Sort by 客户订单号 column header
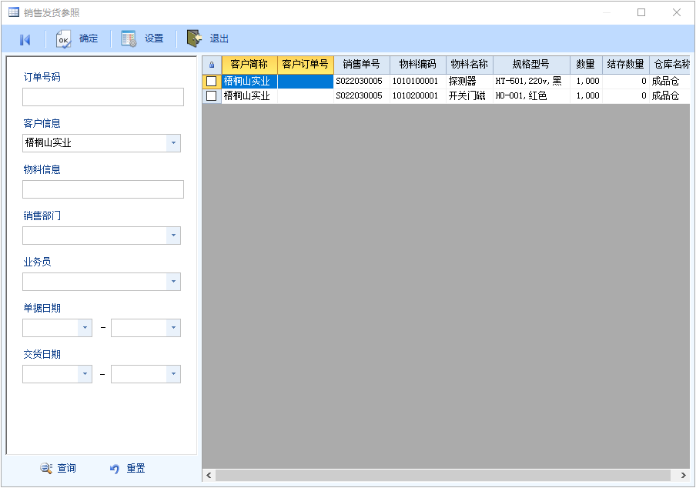 point(306,65)
